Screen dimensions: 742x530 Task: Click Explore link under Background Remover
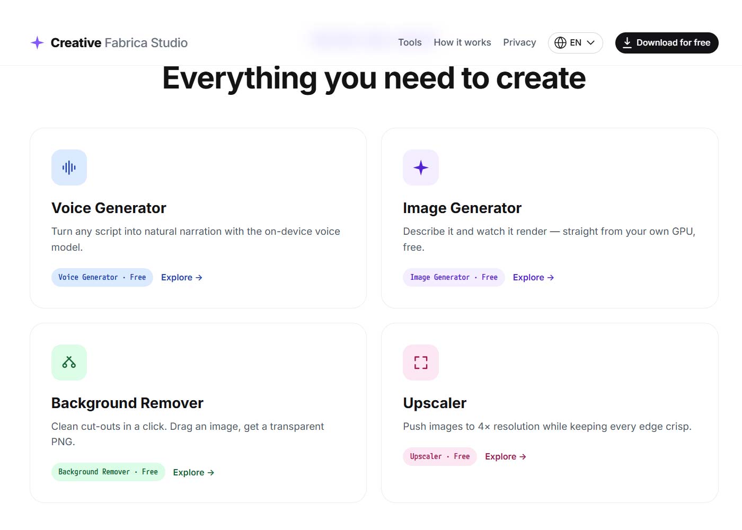click(193, 473)
